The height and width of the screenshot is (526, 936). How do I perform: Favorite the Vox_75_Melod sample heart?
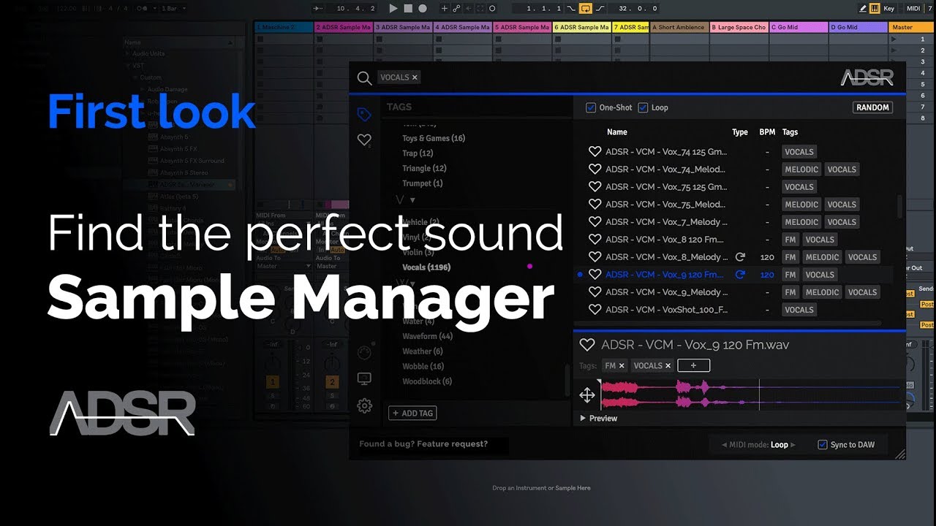pos(595,205)
